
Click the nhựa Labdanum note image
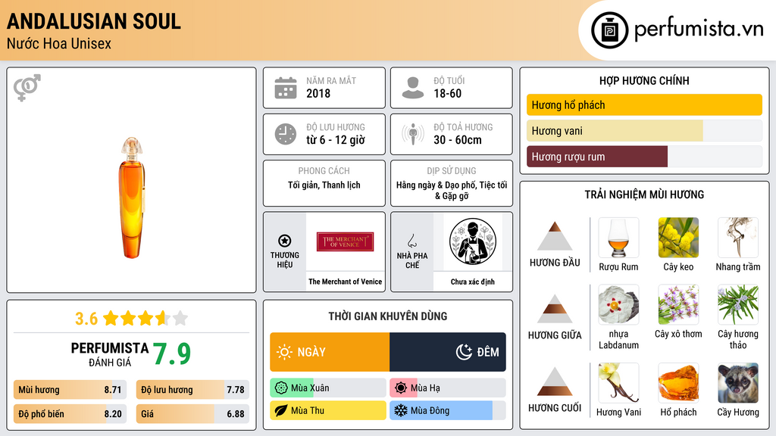tap(618, 304)
